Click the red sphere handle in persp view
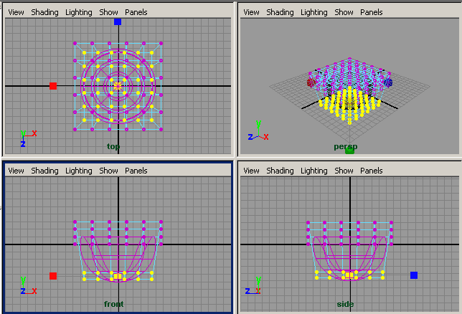462x314 pixels. (311, 82)
